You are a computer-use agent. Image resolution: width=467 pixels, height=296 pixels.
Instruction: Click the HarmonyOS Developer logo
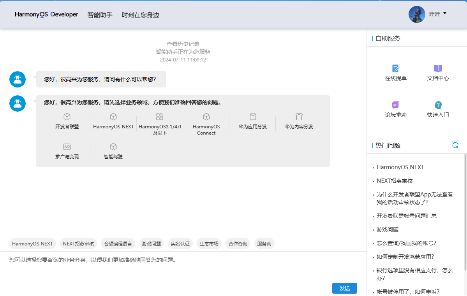[x=46, y=14]
